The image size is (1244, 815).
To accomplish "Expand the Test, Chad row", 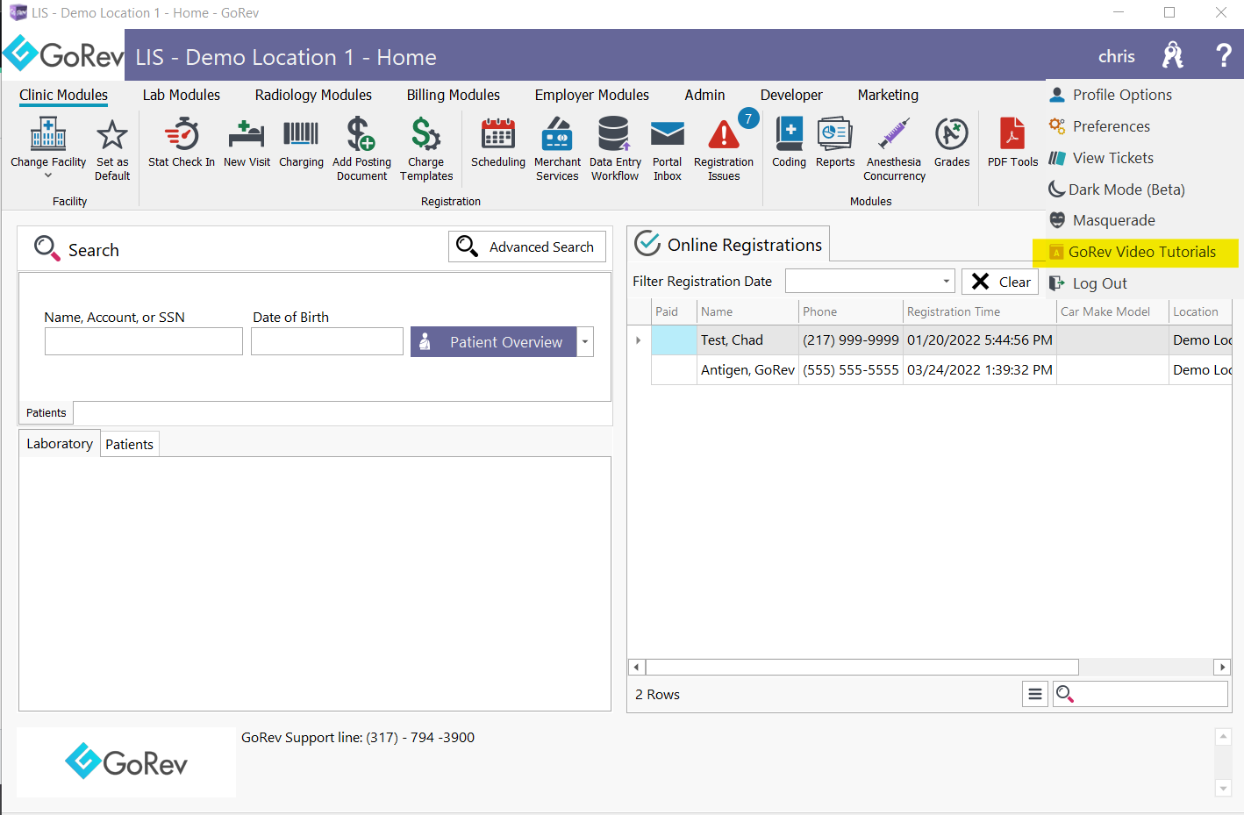I will click(638, 340).
